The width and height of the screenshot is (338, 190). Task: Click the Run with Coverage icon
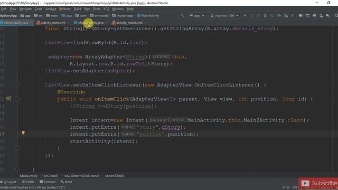272,15
